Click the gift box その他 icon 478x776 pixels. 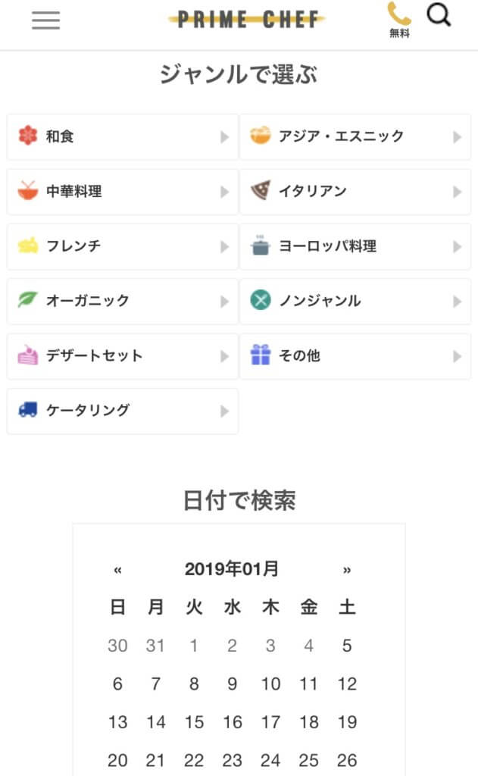click(261, 355)
